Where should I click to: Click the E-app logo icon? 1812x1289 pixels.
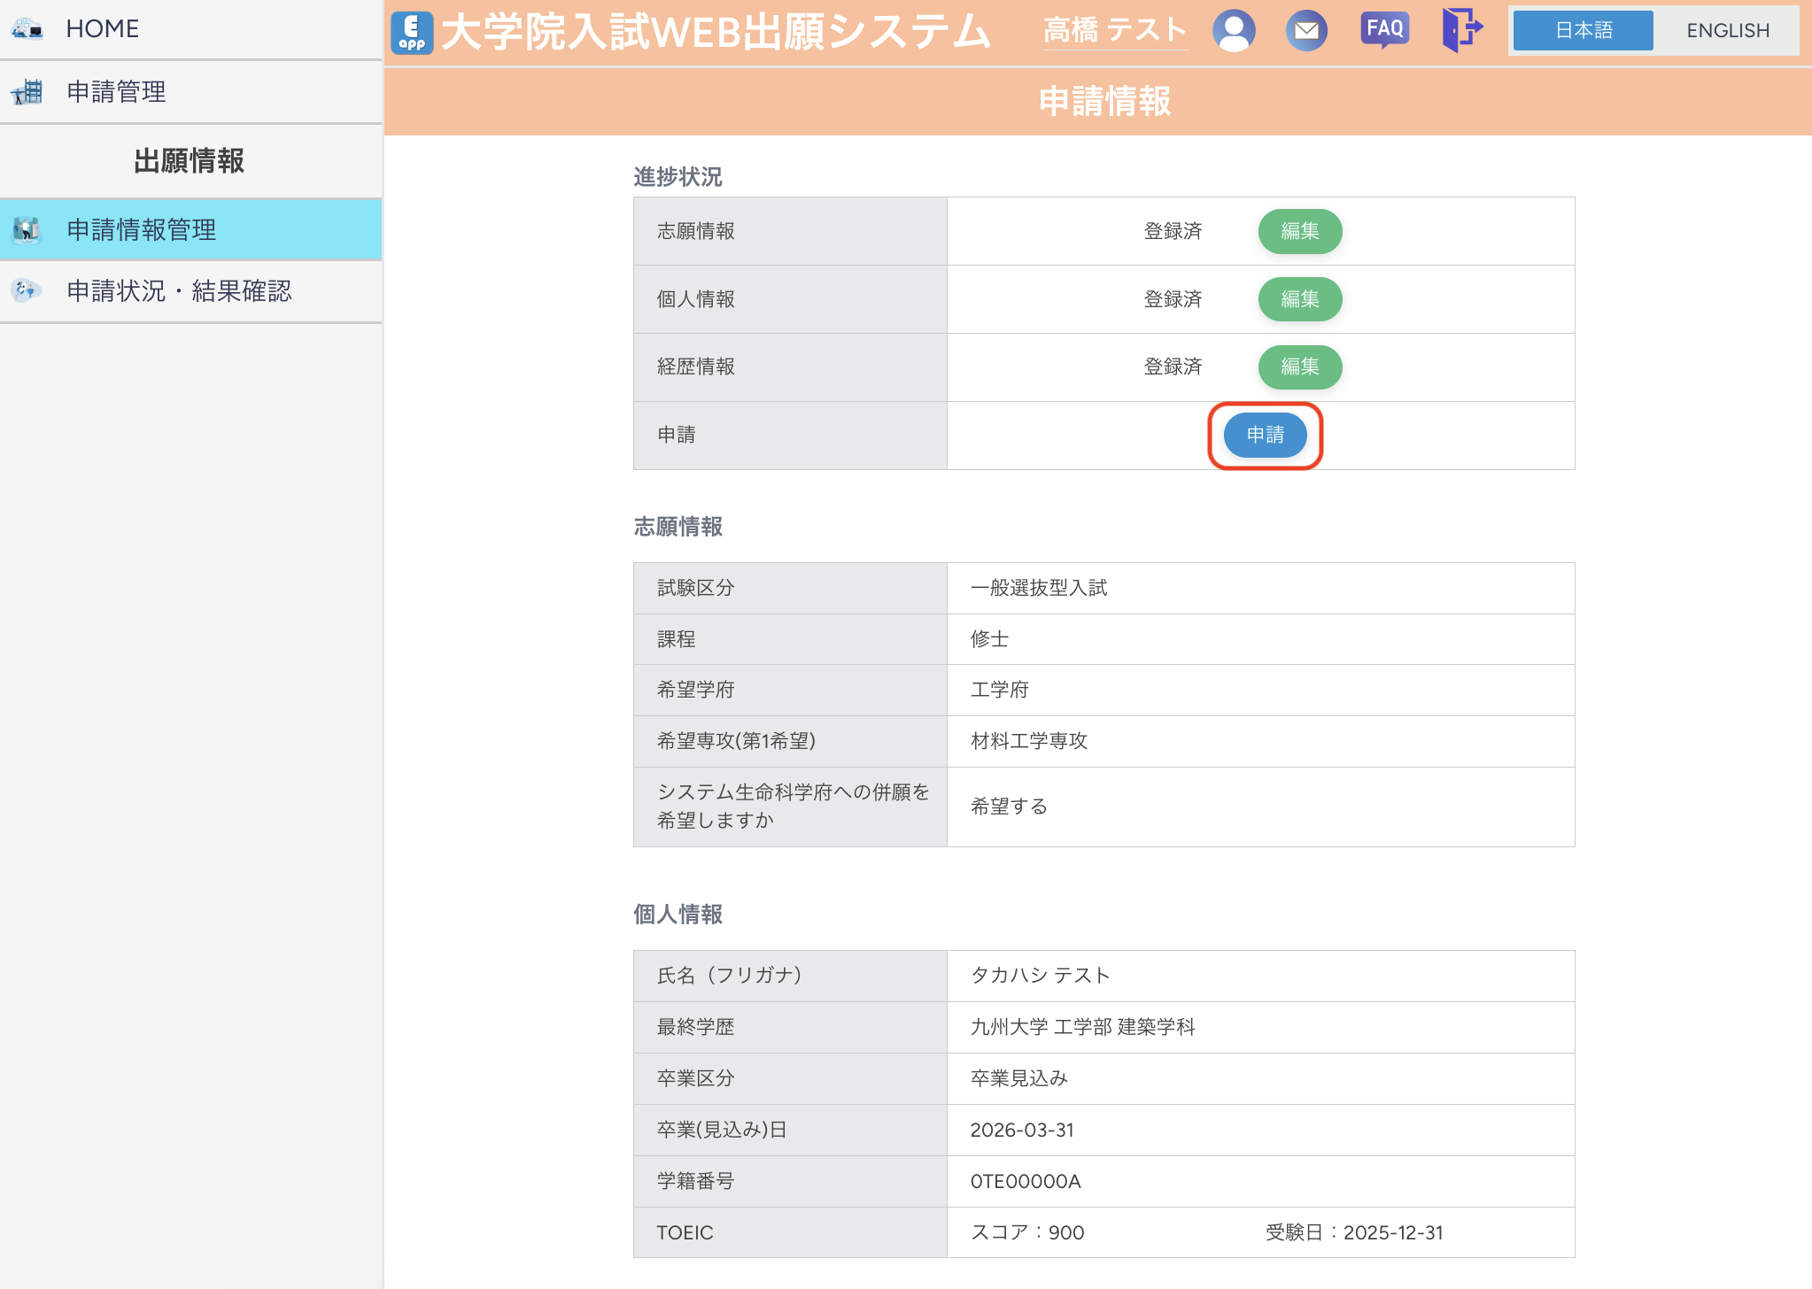tap(412, 32)
